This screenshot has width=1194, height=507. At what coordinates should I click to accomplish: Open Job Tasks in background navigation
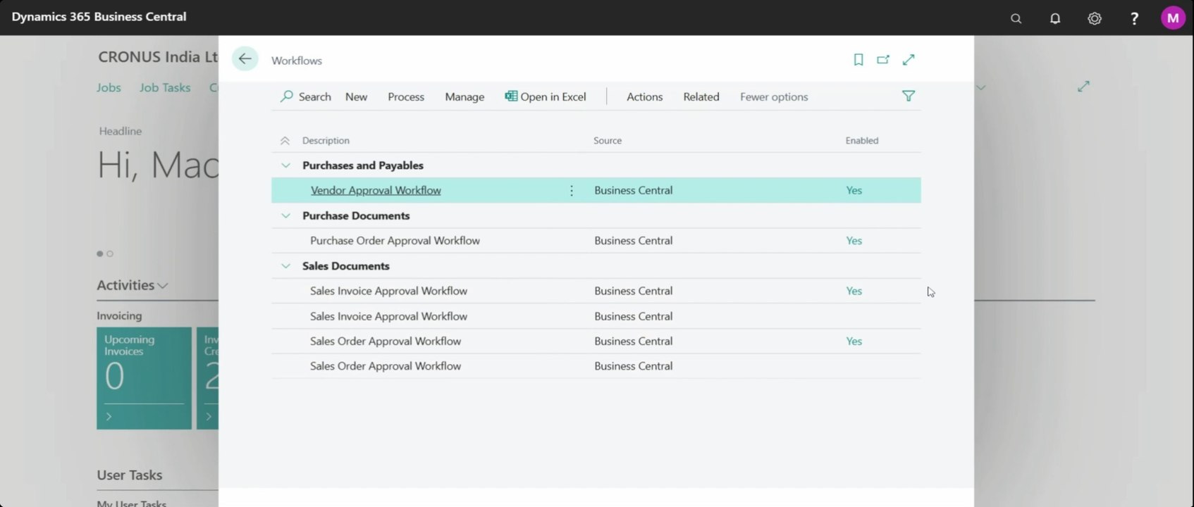(x=165, y=87)
